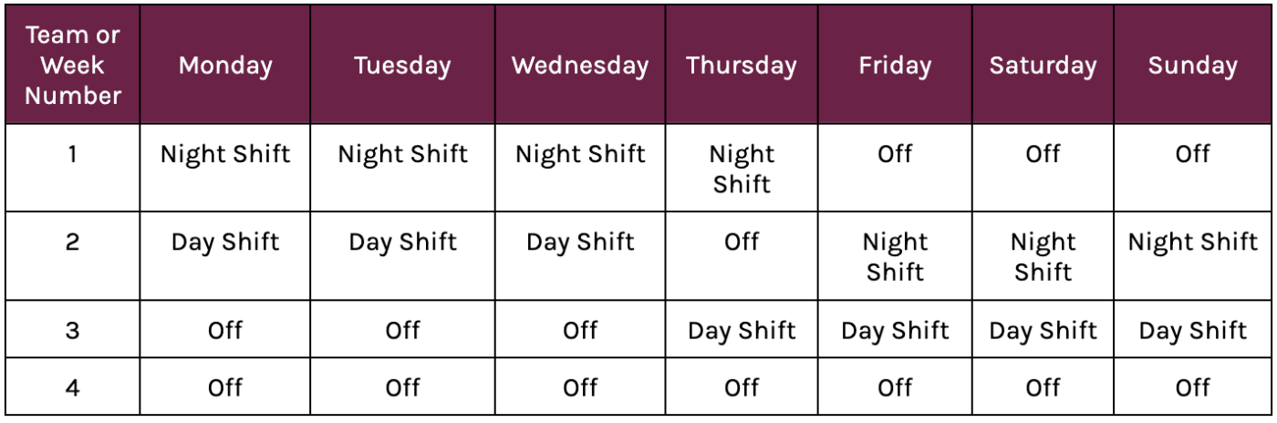Click the Team or Week Number header
This screenshot has height=423, width=1277.
73,66
